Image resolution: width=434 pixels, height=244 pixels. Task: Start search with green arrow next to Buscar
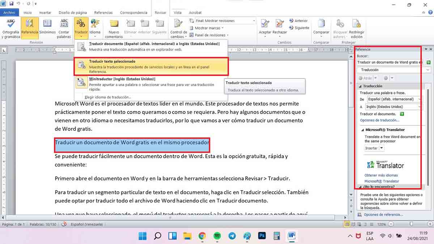pos(429,63)
